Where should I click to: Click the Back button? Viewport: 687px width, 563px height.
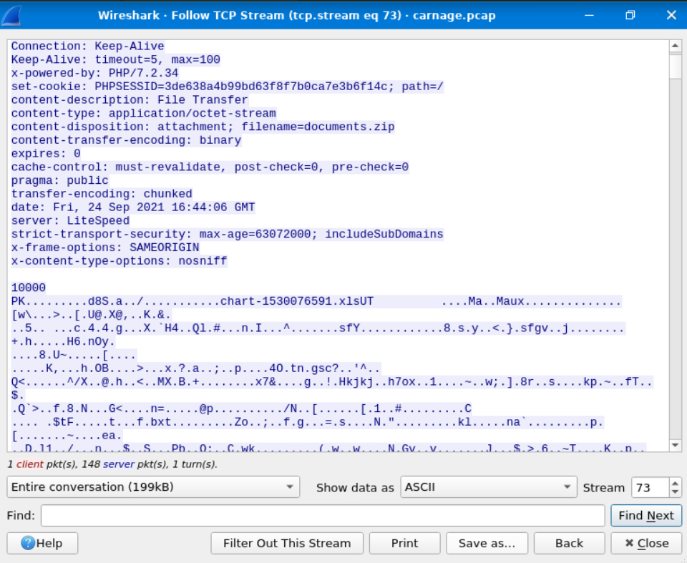coord(569,543)
